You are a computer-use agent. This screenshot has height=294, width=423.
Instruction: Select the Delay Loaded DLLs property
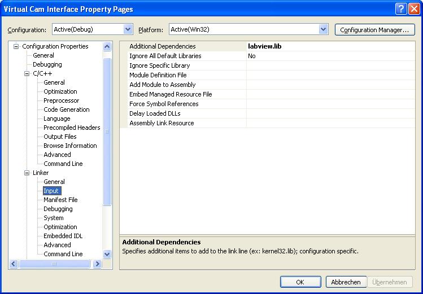tap(155, 113)
